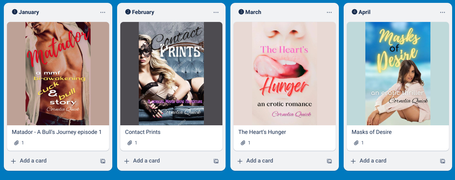Open the Contact Prints cover image
Screen dimensions: 455x180
coord(171,73)
